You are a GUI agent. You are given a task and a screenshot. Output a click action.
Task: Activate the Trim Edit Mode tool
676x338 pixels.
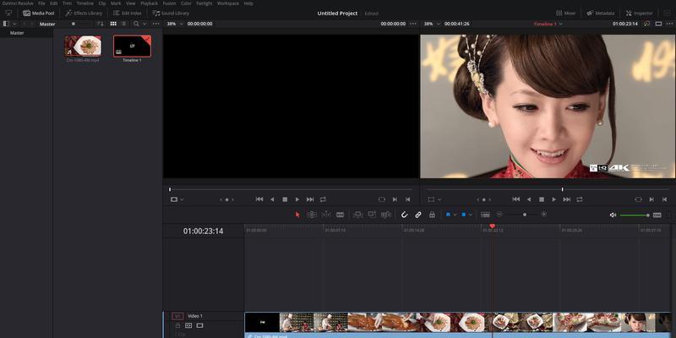(x=312, y=215)
